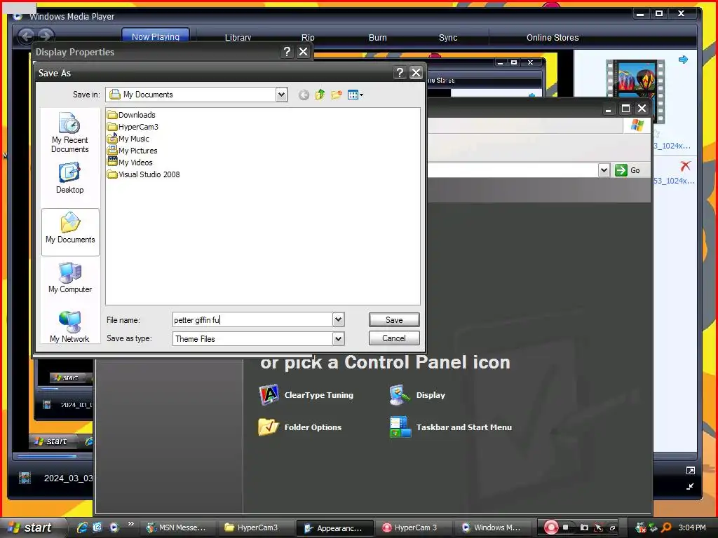The width and height of the screenshot is (718, 538).
Task: Expand the Control Panel address bar dropdown
Action: [x=604, y=170]
